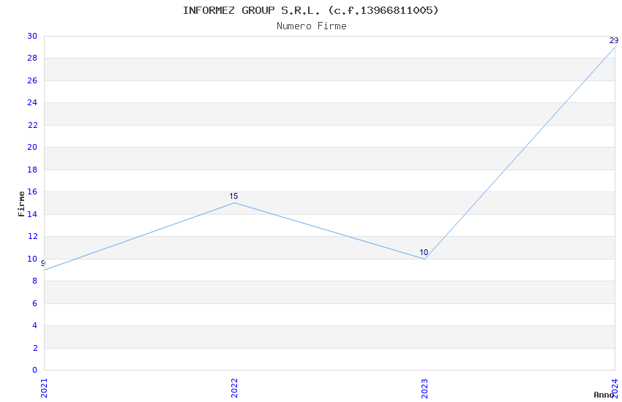Select the 2024 x-axis label

615,388
